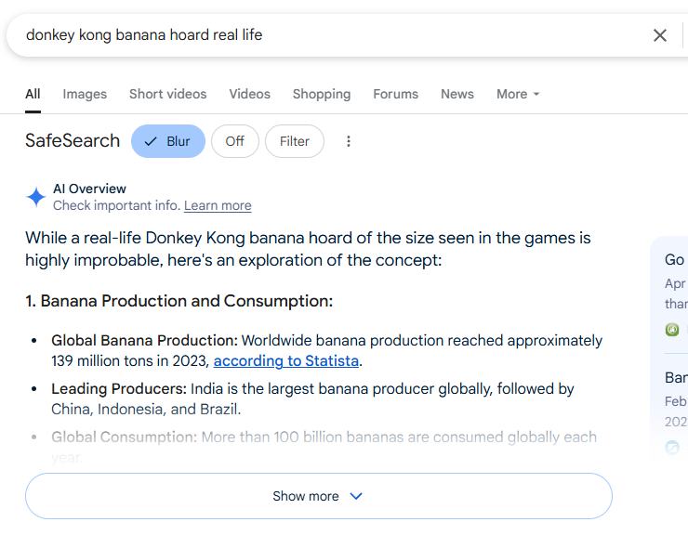This screenshot has width=688, height=535.
Task: Enable SafeSearch Blur option
Action: (168, 141)
